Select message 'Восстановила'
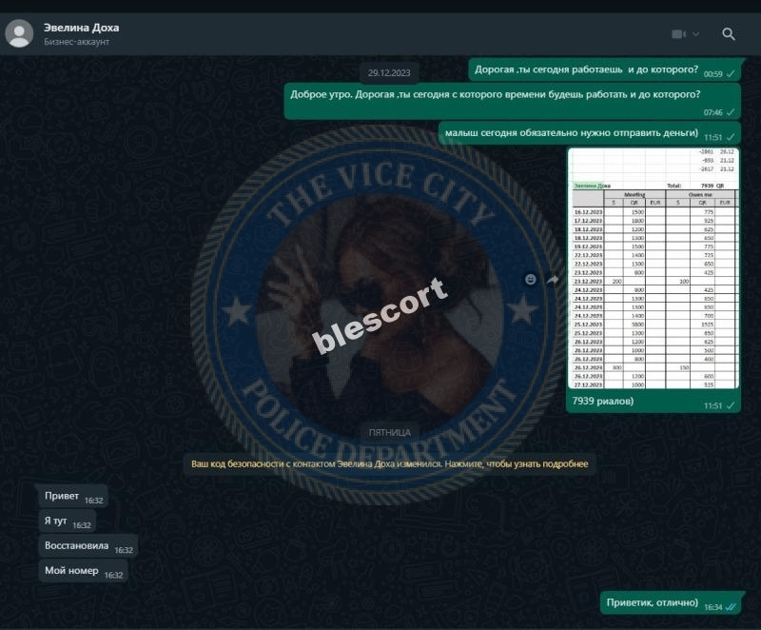The height and width of the screenshot is (630, 761). 88,546
